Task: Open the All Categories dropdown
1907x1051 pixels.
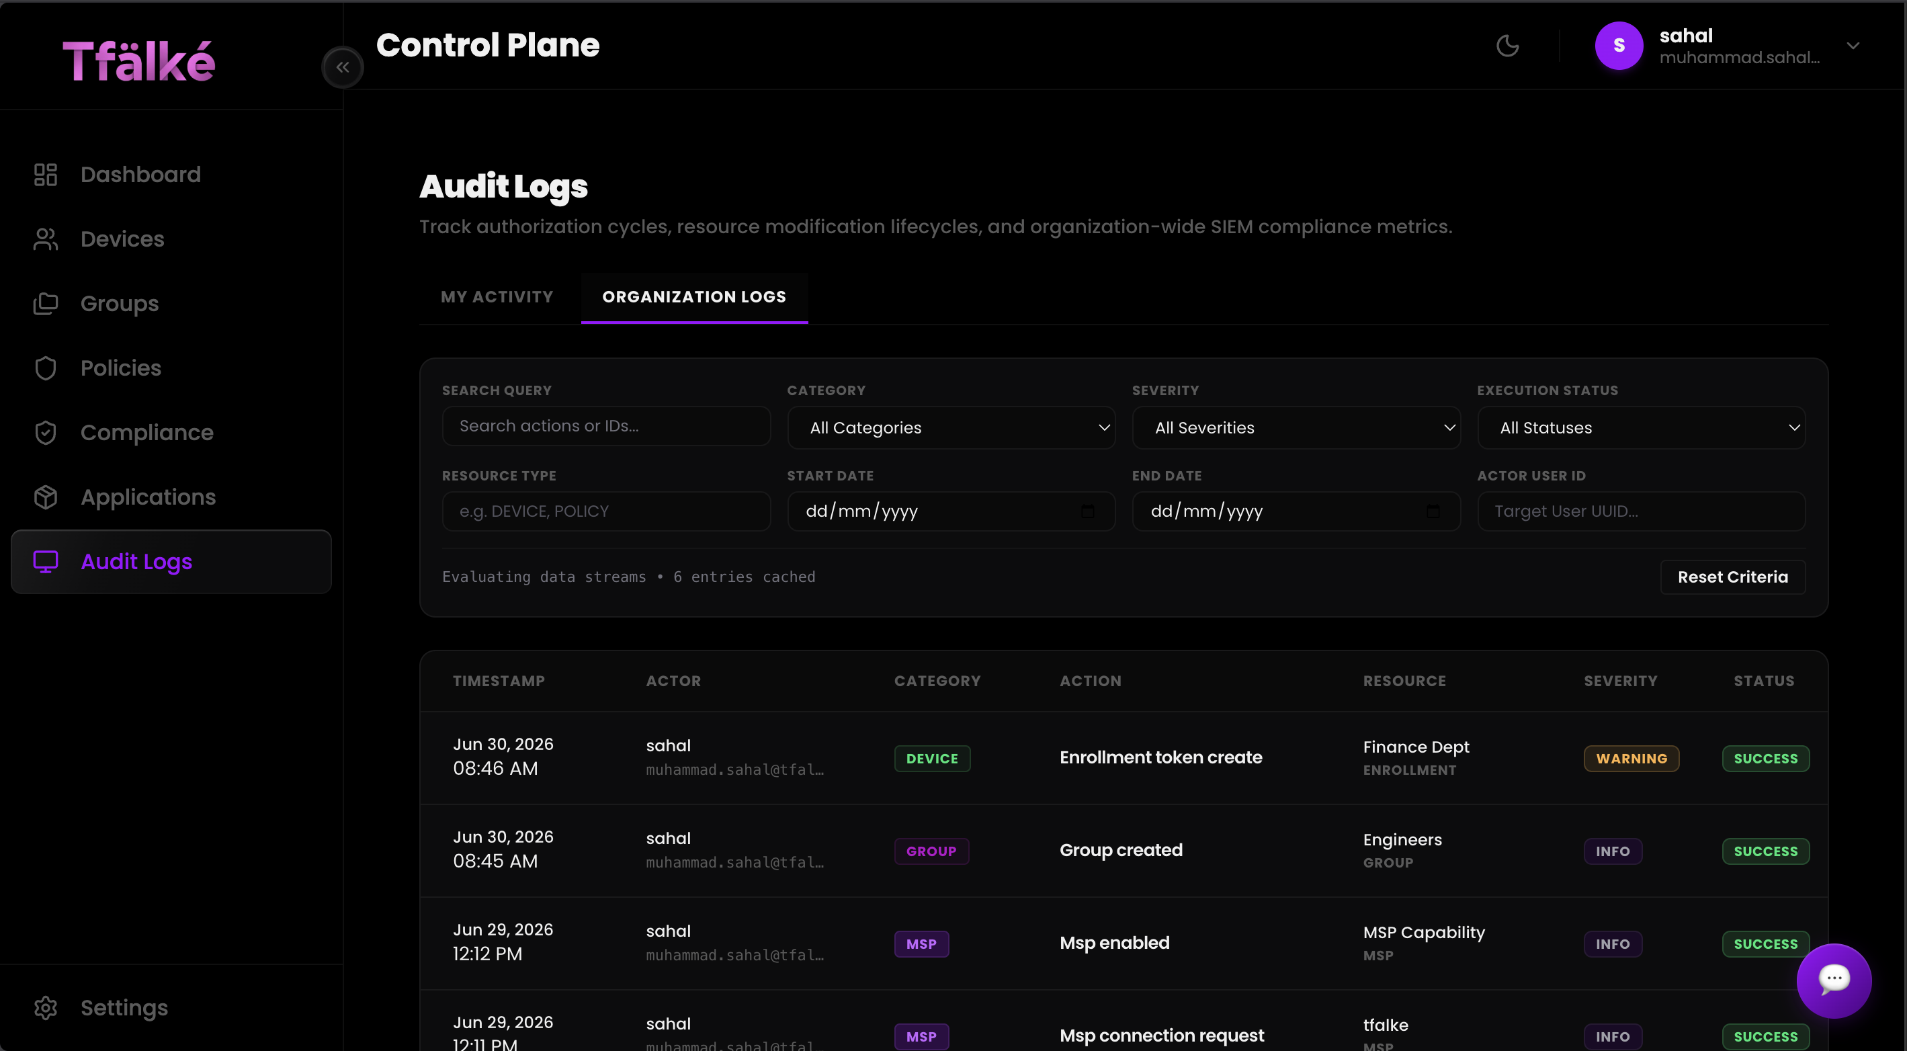Action: [x=951, y=428]
